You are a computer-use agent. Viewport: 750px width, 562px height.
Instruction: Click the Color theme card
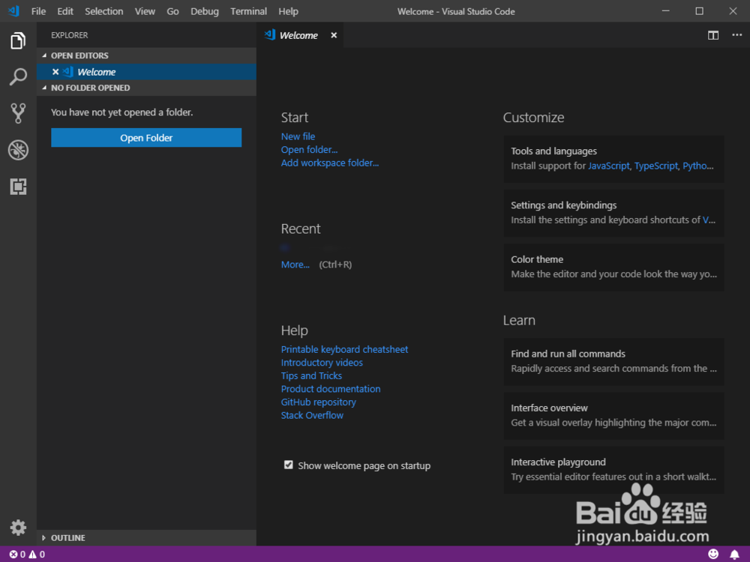pyautogui.click(x=613, y=268)
